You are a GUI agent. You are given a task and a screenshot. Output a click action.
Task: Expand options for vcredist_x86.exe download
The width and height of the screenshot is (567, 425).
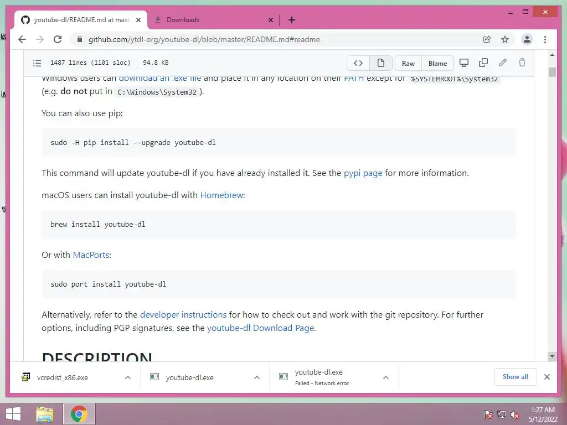pyautogui.click(x=128, y=377)
